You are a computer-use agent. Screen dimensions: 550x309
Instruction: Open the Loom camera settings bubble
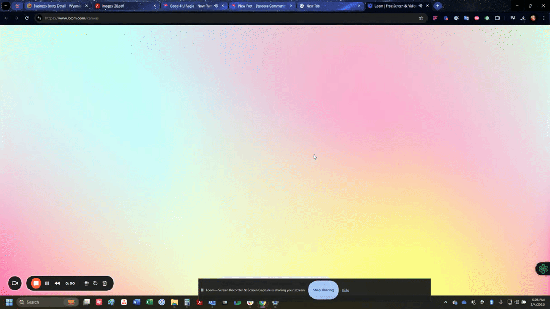pos(15,283)
